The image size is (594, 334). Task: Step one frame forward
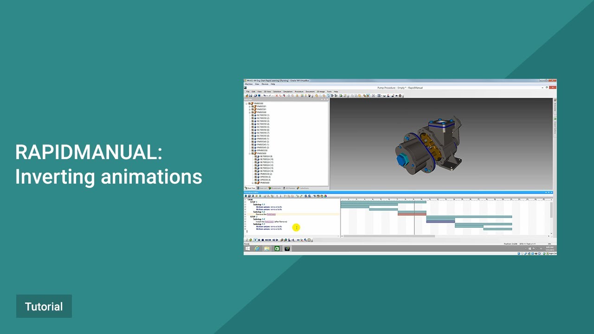tap(277, 240)
